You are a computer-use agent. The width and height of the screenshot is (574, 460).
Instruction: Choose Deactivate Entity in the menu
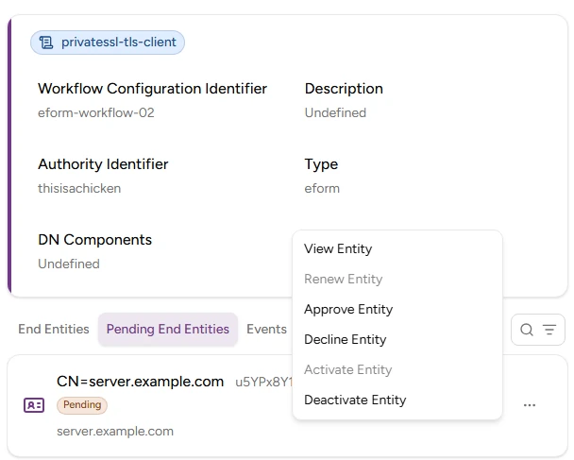click(355, 400)
